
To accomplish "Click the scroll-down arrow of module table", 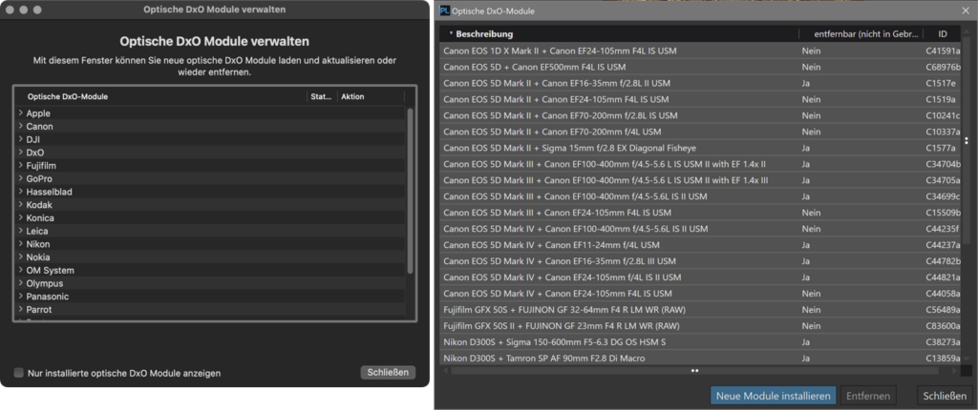I will click(x=967, y=359).
